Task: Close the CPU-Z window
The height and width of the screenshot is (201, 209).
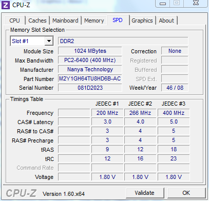Action: tap(196, 3)
